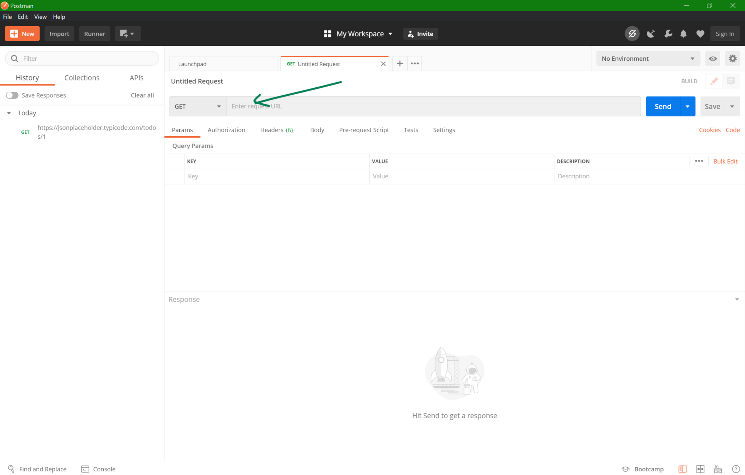Switch to the Authorization tab
Screen dimensions: 745x475
(226, 130)
